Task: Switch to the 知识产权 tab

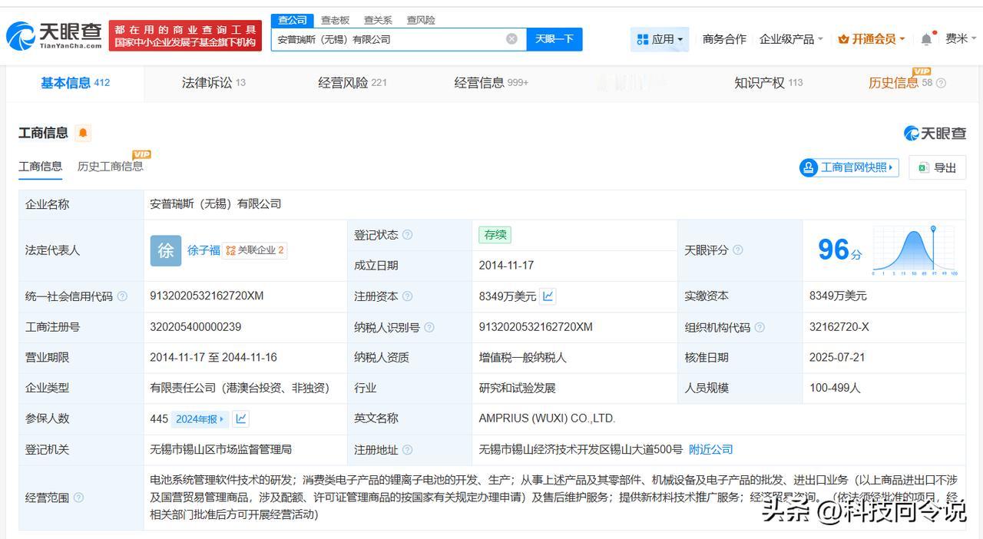Action: pyautogui.click(x=767, y=83)
